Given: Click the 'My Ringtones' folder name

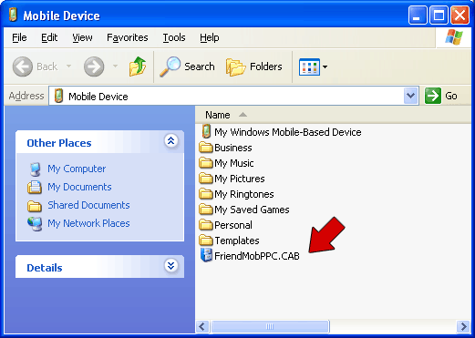Looking at the screenshot, I should pos(244,194).
